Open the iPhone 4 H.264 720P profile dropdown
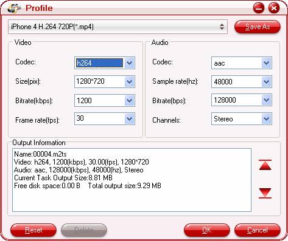288x241 pixels. (x=118, y=27)
